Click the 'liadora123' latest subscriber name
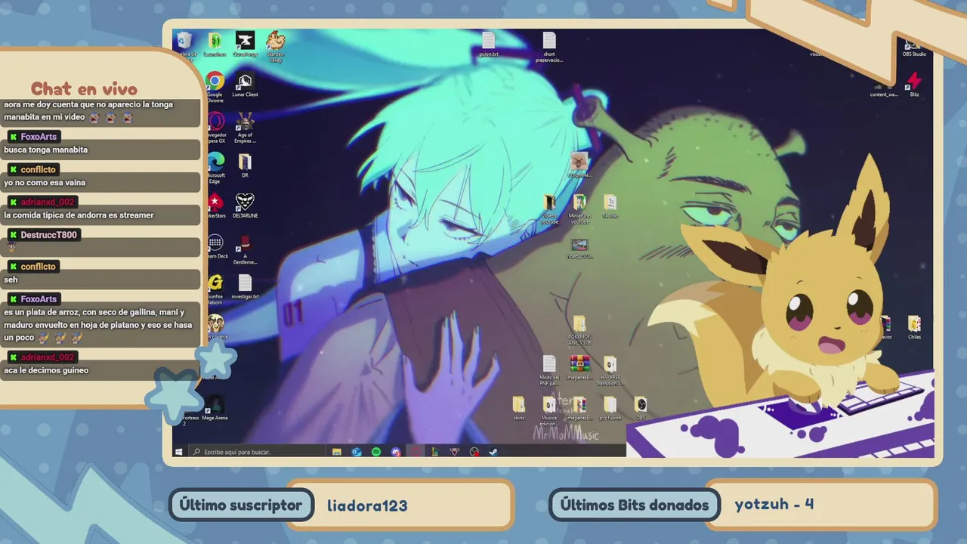Image resolution: width=967 pixels, height=544 pixels. click(367, 505)
